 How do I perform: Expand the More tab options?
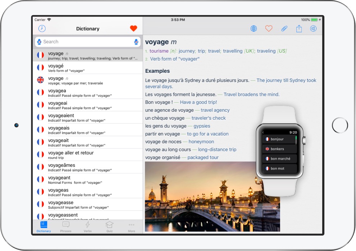132,227
